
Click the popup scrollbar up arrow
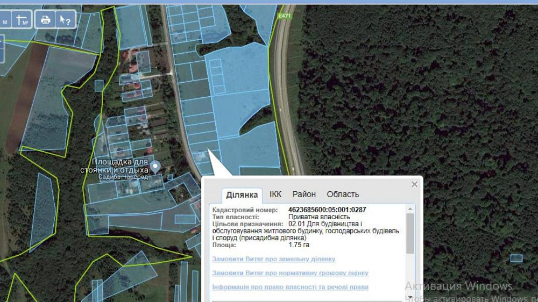coord(410,208)
